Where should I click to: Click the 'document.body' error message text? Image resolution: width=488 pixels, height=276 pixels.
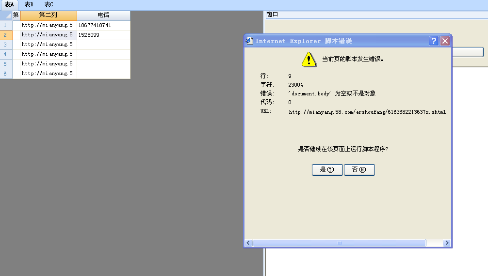(x=332, y=93)
